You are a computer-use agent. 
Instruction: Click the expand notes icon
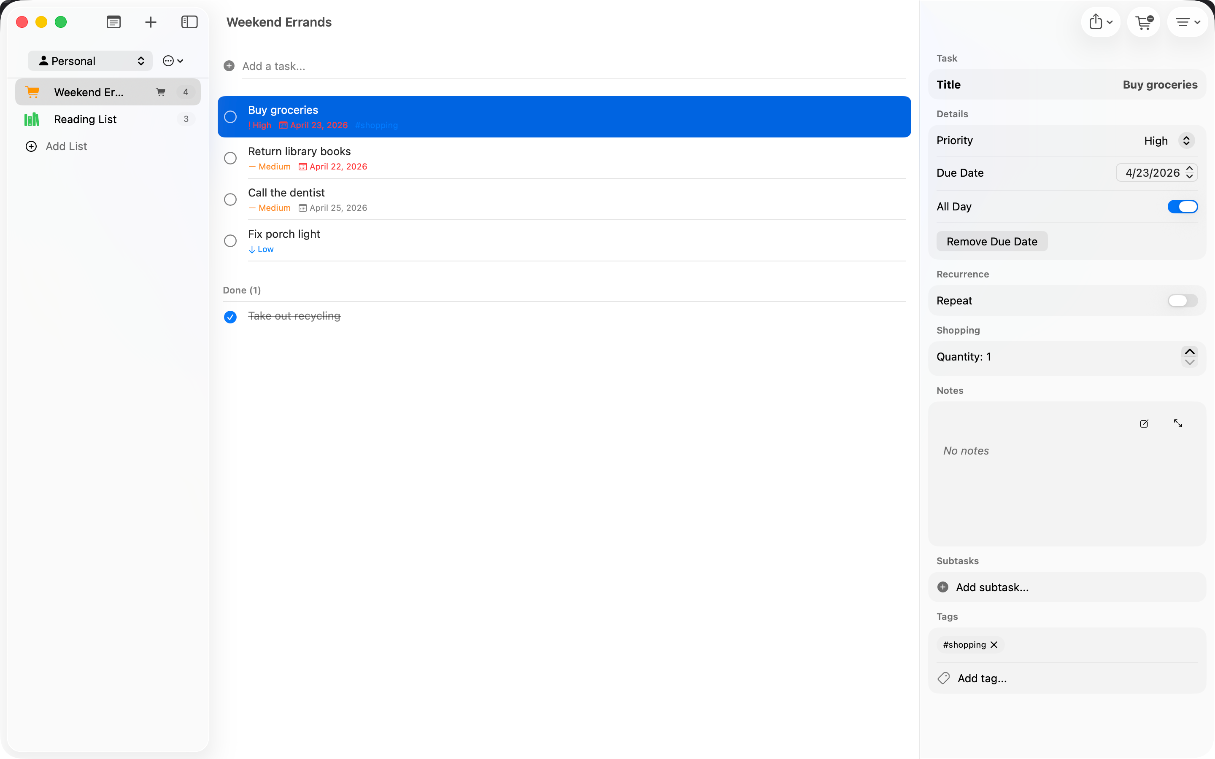tap(1177, 424)
